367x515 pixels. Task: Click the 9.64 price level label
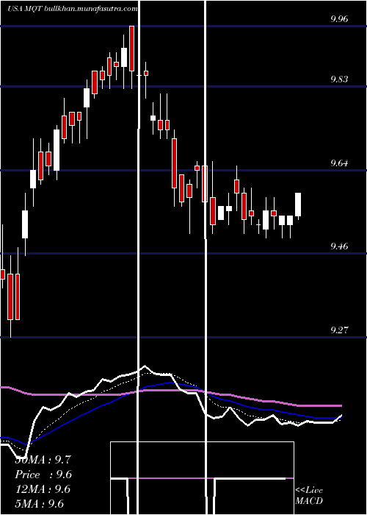339,163
